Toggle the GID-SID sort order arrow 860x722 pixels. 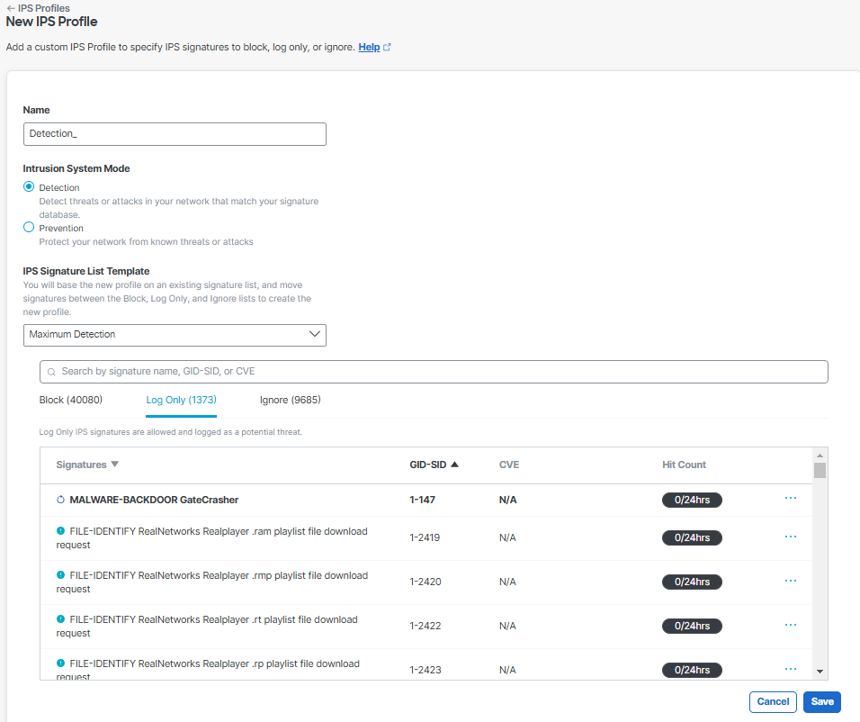tap(454, 465)
